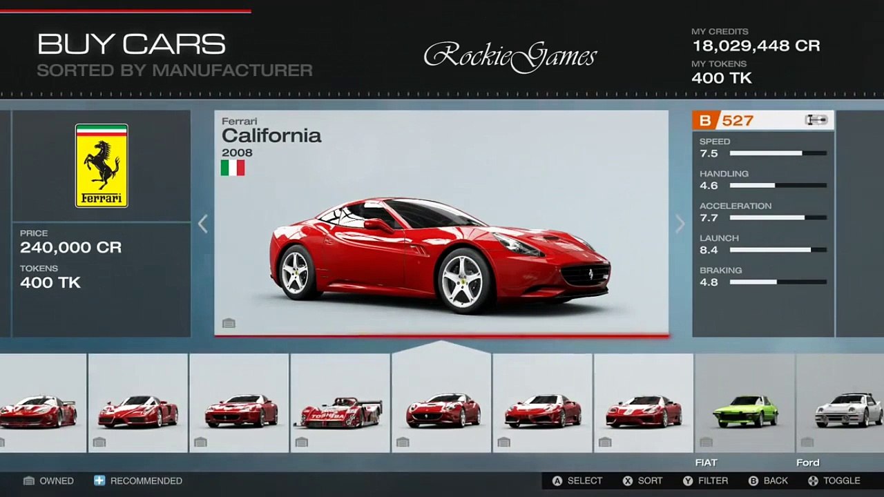Click the drivetrain layout icon beside B 527
884x497 pixels.
[x=816, y=120]
